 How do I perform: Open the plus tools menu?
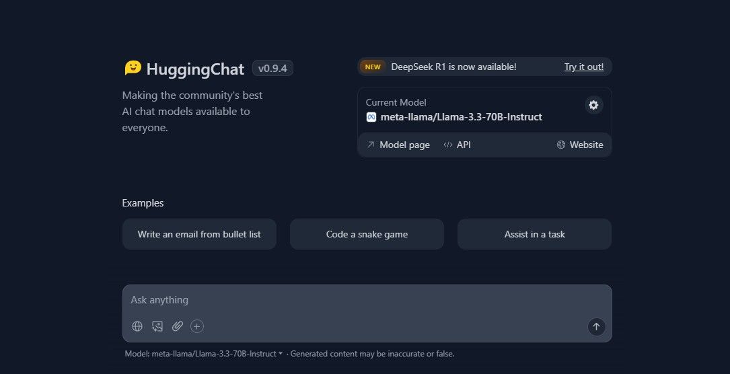[197, 326]
